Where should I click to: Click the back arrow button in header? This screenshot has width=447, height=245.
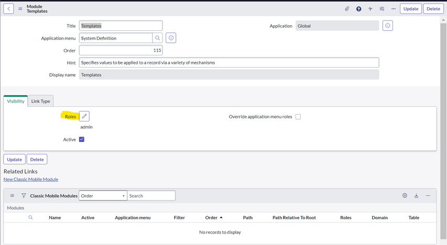(9, 9)
